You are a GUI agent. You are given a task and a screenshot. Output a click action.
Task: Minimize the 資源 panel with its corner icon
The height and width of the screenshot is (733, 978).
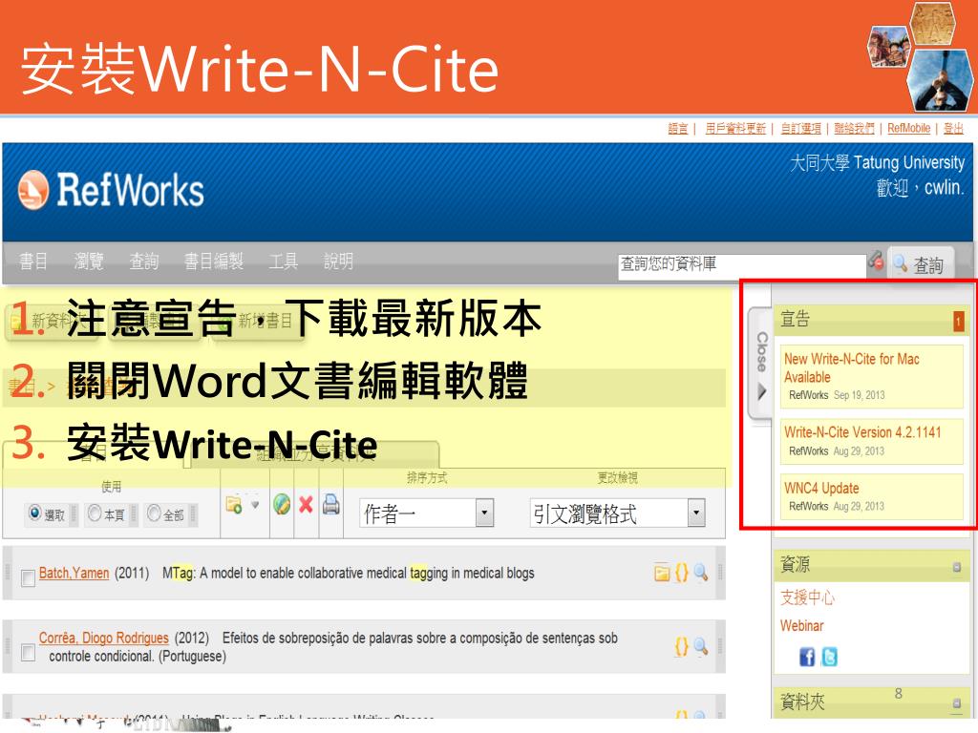957,567
